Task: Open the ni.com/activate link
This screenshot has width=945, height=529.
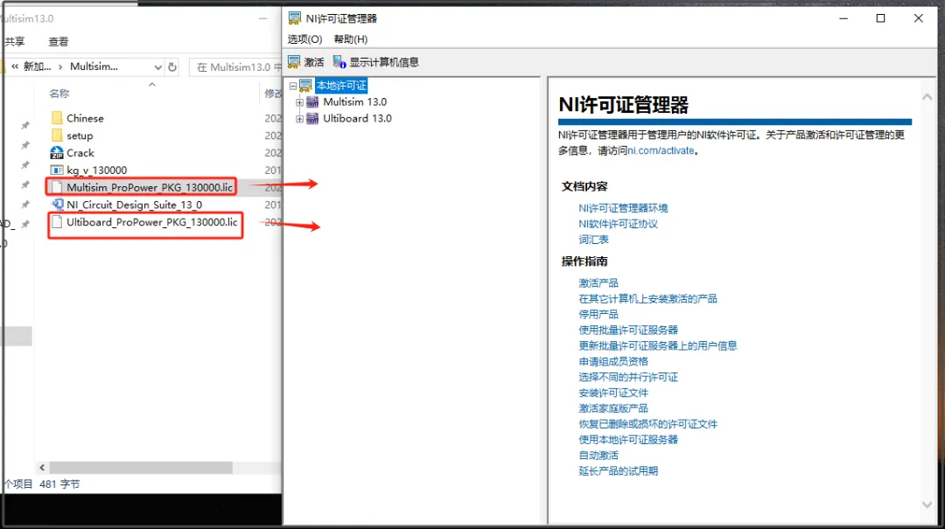Action: click(661, 150)
